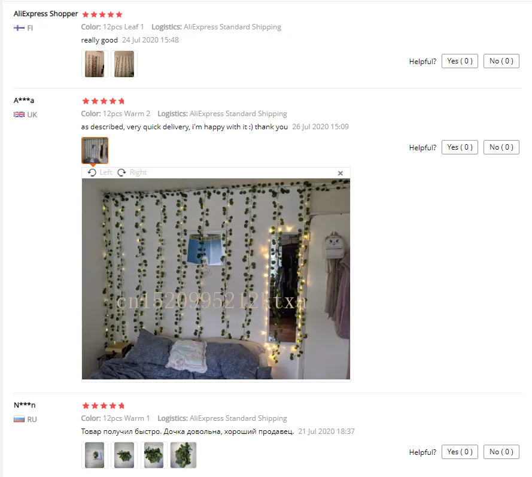The width and height of the screenshot is (532, 477).
Task: Mark 'really good' review as helpful Yes
Action: click(460, 61)
